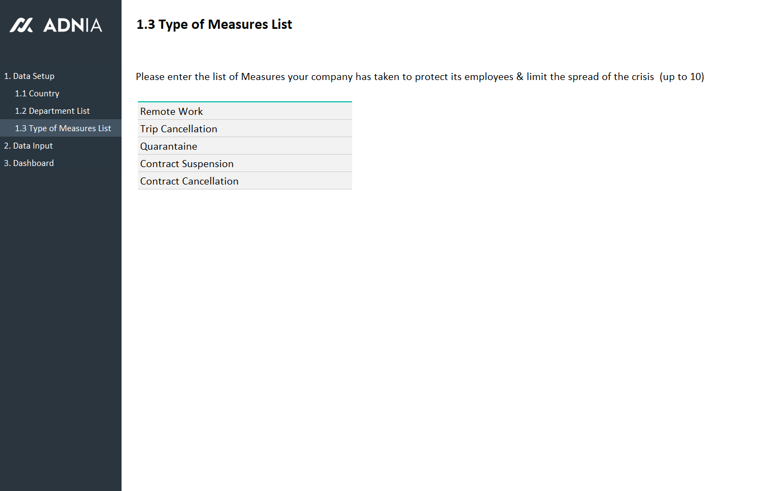This screenshot has height=491, width=774.
Task: Open the 1. Data Setup section
Action: (29, 76)
